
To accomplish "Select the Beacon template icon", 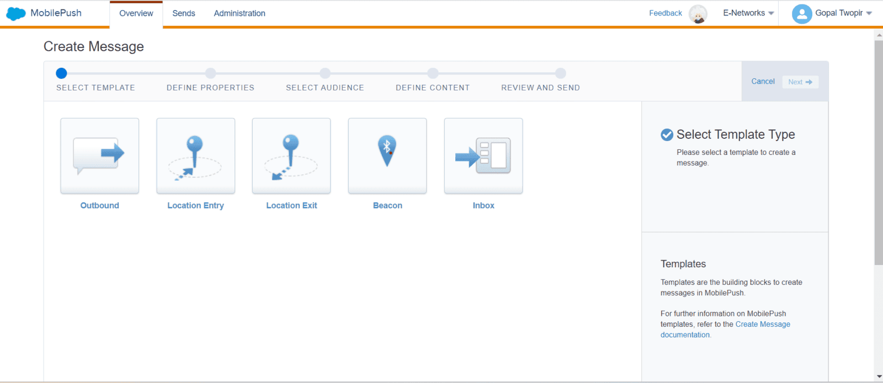I will click(387, 155).
